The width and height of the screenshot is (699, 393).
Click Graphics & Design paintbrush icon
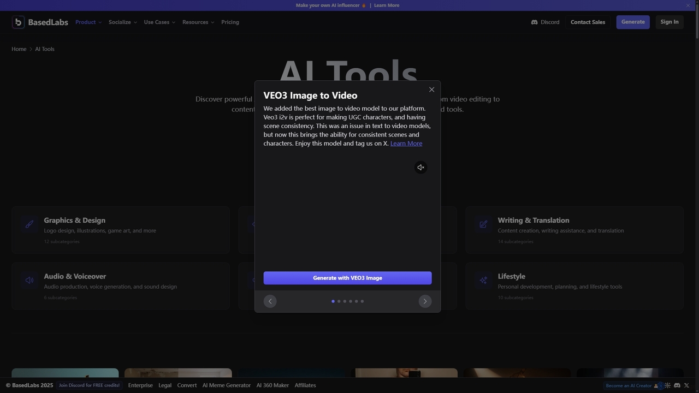click(29, 224)
